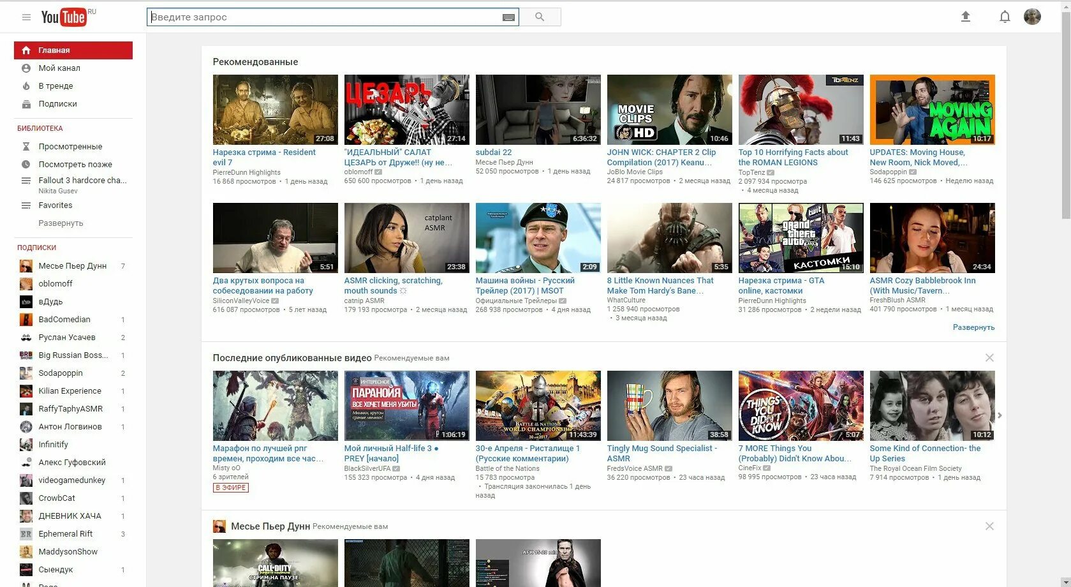Open Два крутых вопроса video title

pyautogui.click(x=263, y=286)
